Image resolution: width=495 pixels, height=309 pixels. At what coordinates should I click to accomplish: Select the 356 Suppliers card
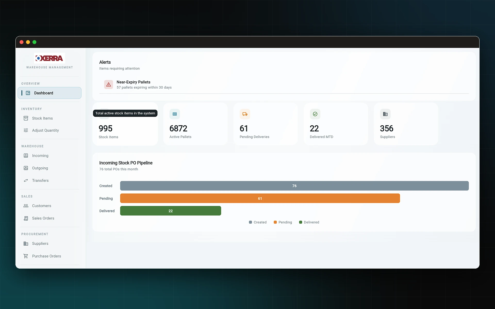coord(406,124)
